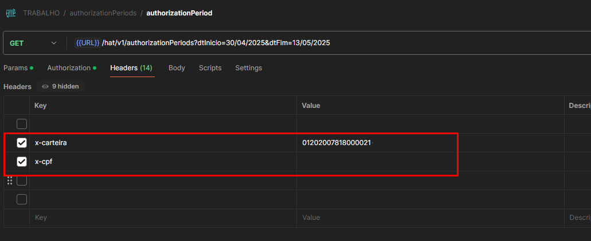The height and width of the screenshot is (241, 591).
Task: Open the GET method dropdown
Action: click(x=34, y=43)
